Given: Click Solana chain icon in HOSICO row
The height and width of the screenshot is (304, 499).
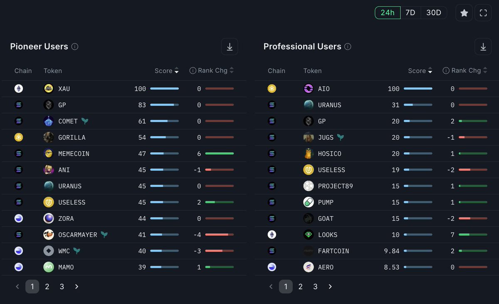Looking at the screenshot, I should [272, 153].
